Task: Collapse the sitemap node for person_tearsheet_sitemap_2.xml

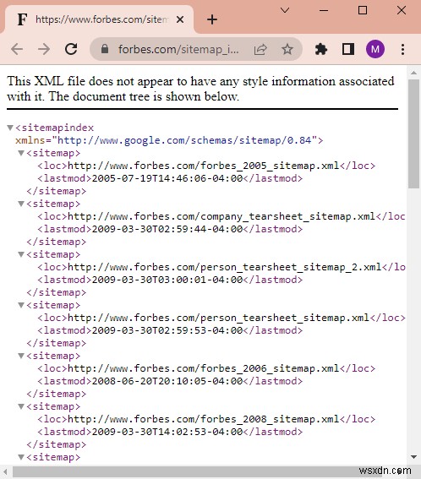Action: 21,254
